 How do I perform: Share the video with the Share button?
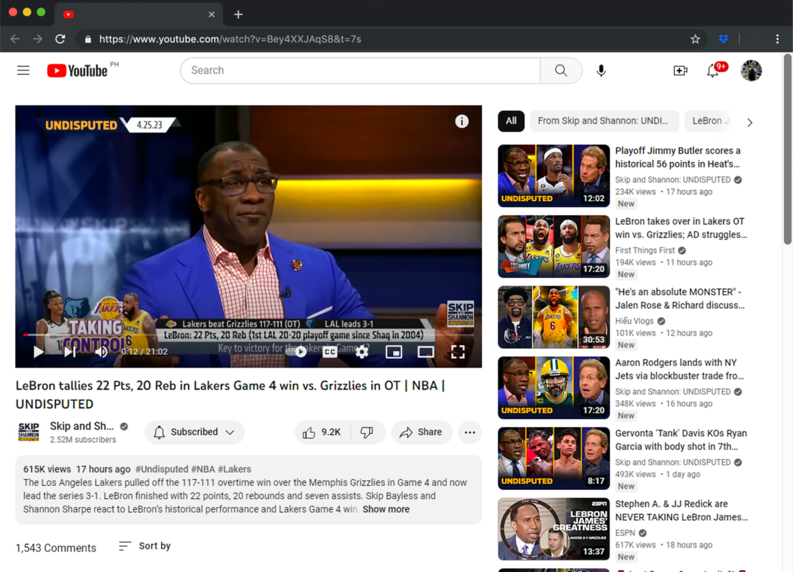click(x=421, y=432)
